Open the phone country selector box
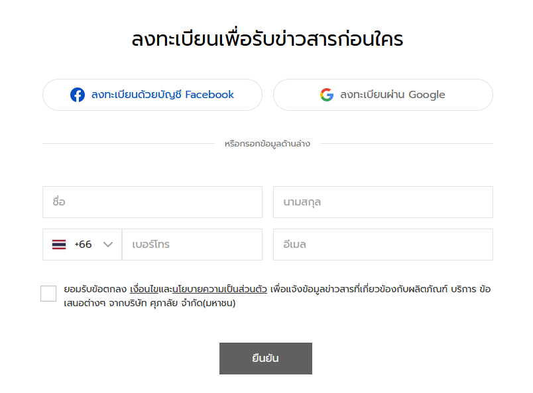Image resolution: width=533 pixels, height=393 pixels. coord(82,245)
